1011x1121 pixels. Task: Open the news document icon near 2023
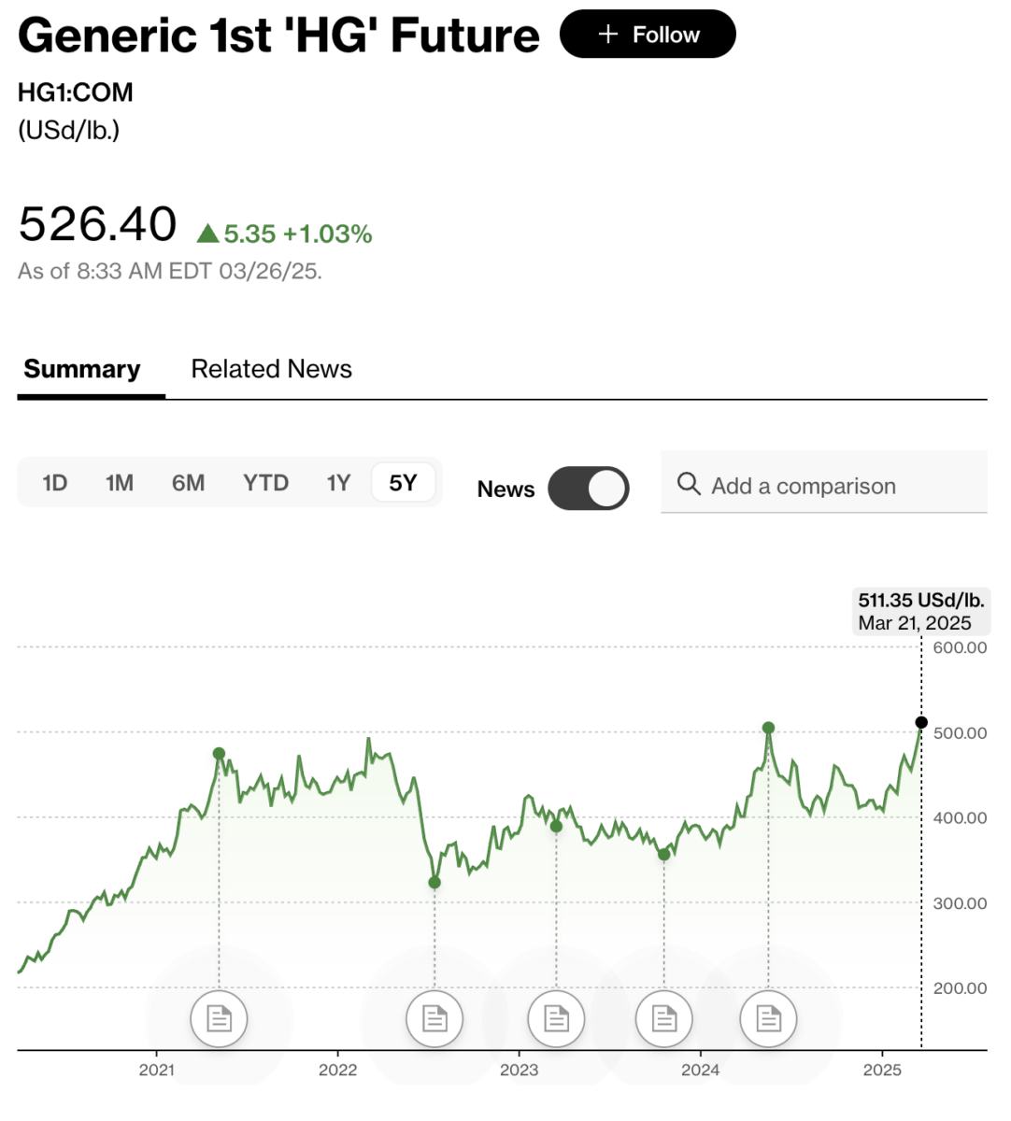coord(556,1018)
